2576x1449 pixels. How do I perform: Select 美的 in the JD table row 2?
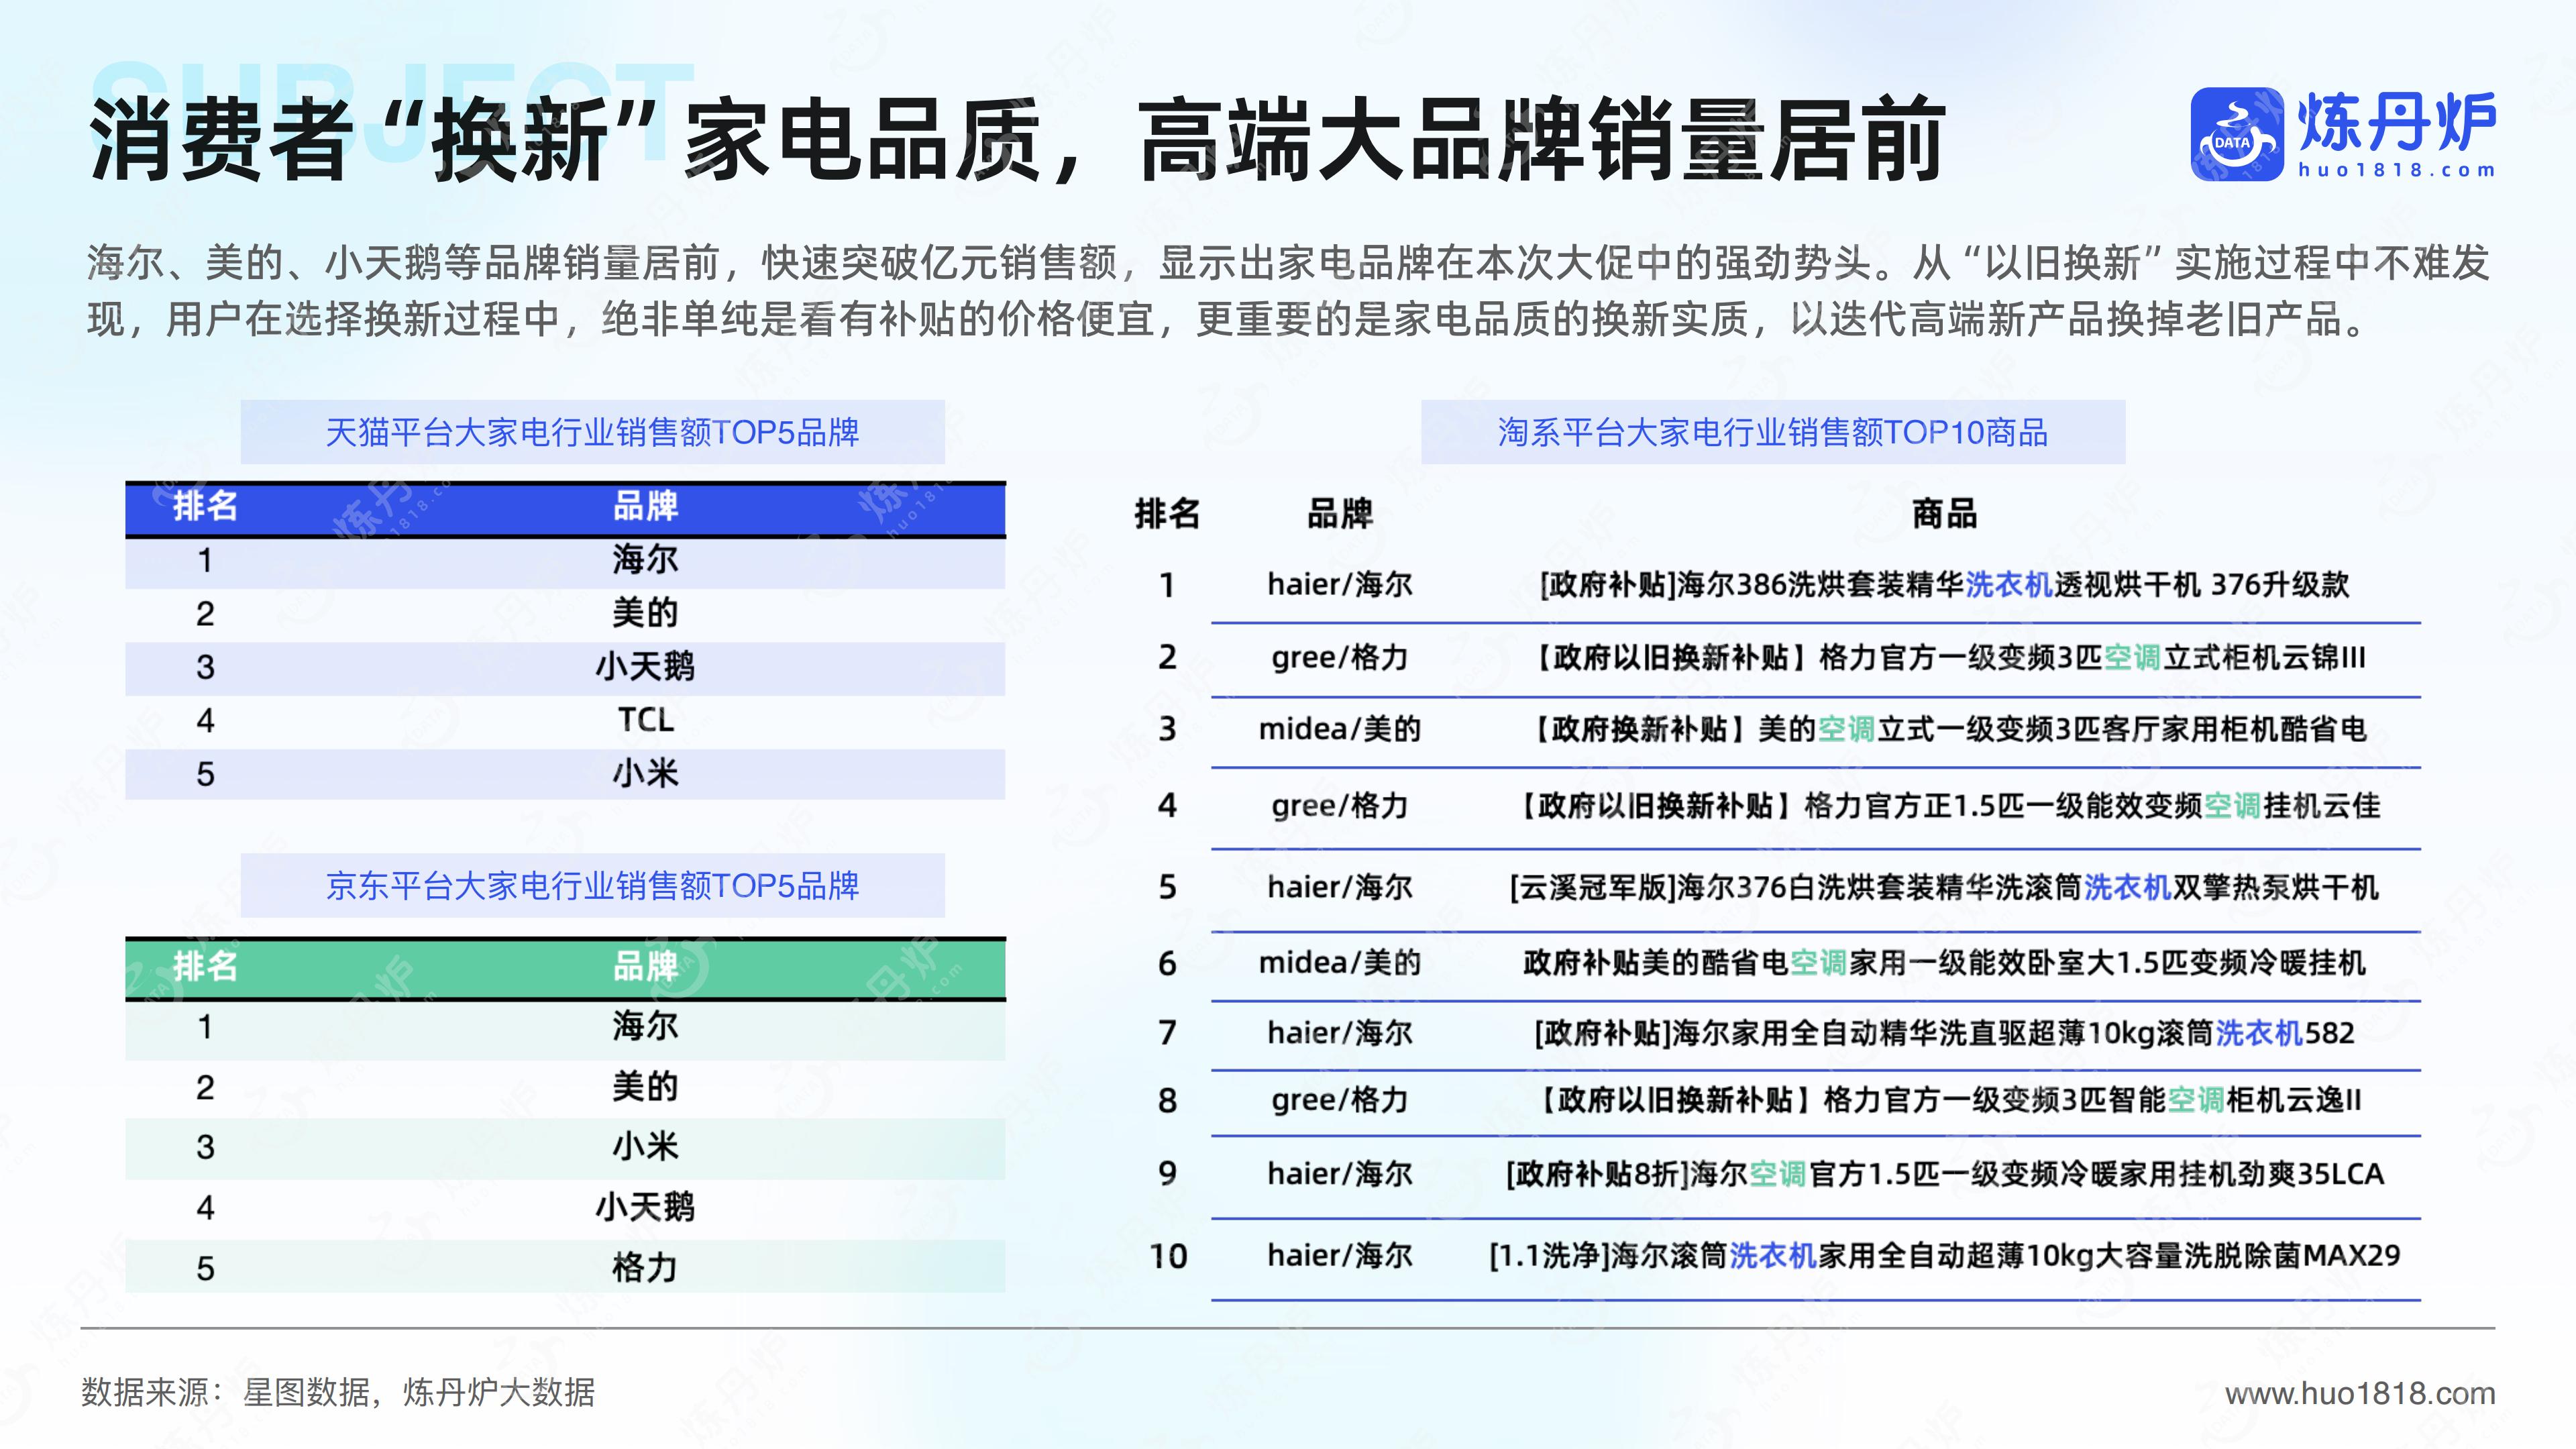[x=645, y=1087]
